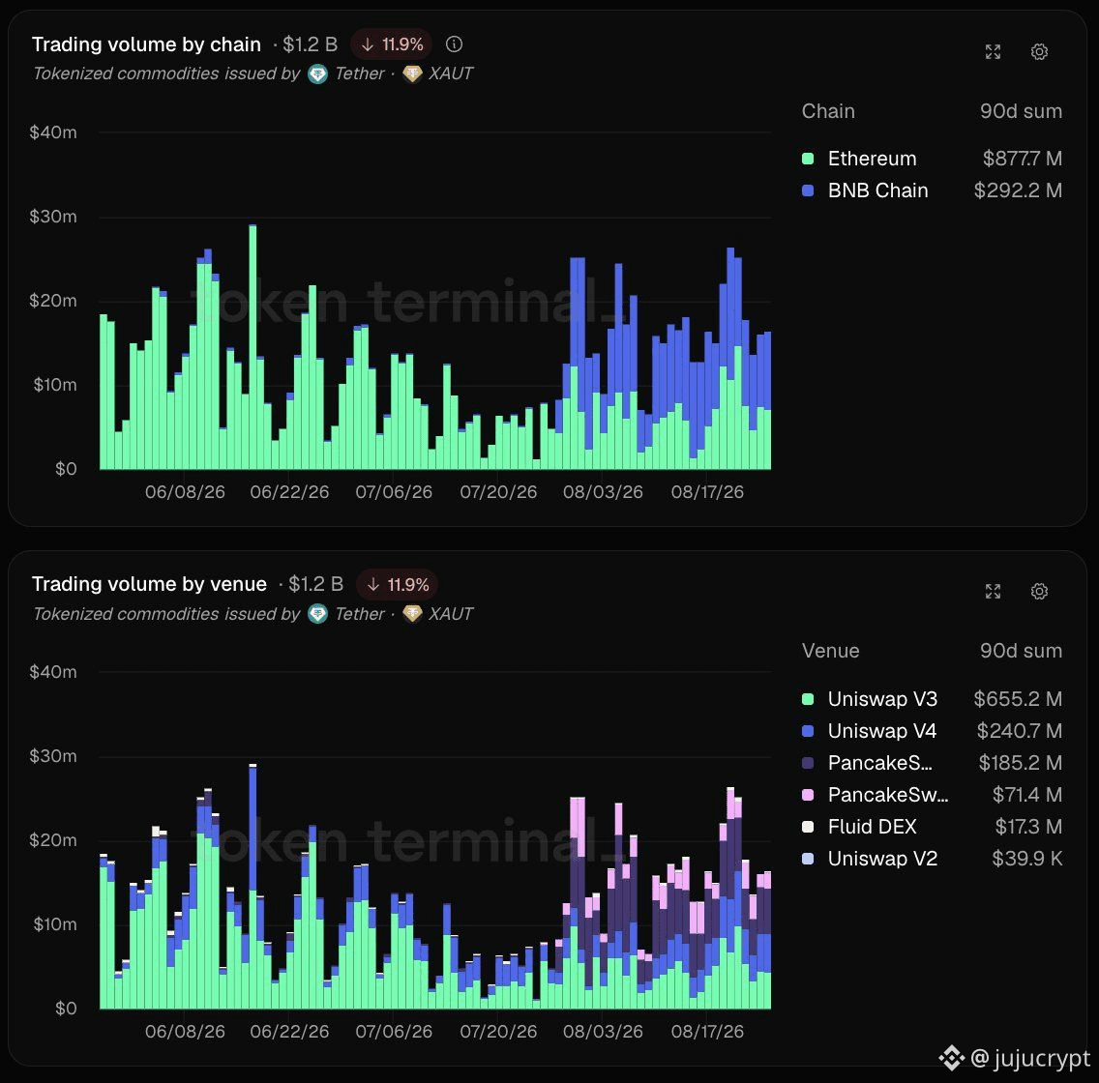1099x1083 pixels.
Task: Click the $39.9 K Uniswap V2 value
Action: coord(1026,859)
